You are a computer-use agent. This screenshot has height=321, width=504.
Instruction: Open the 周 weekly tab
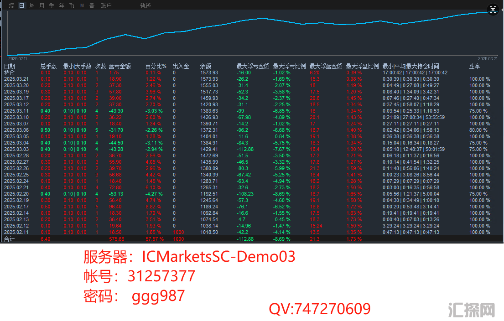click(32, 6)
